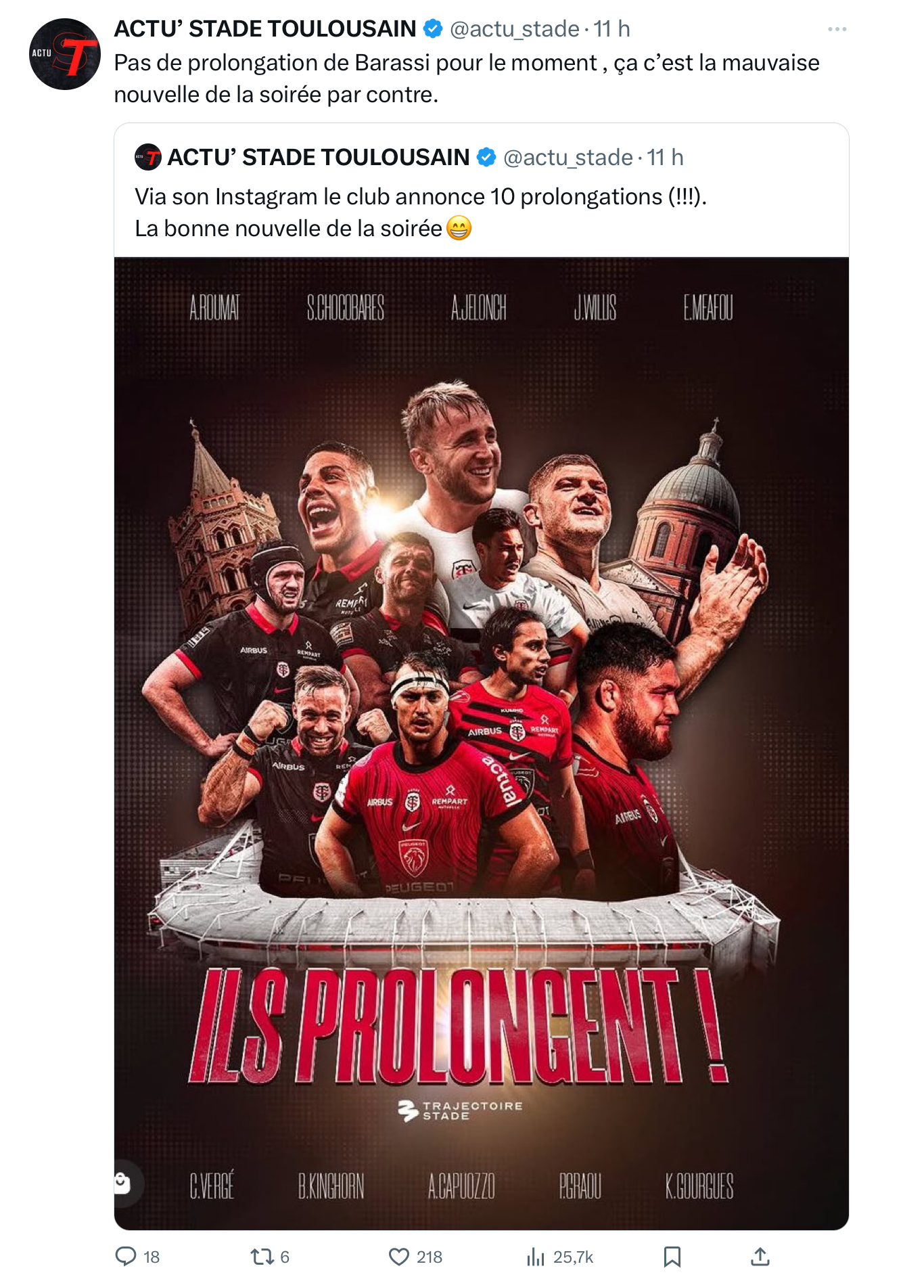Screen dimensions: 903x1281
Task: Bookmark this tweet
Action: [672, 1257]
